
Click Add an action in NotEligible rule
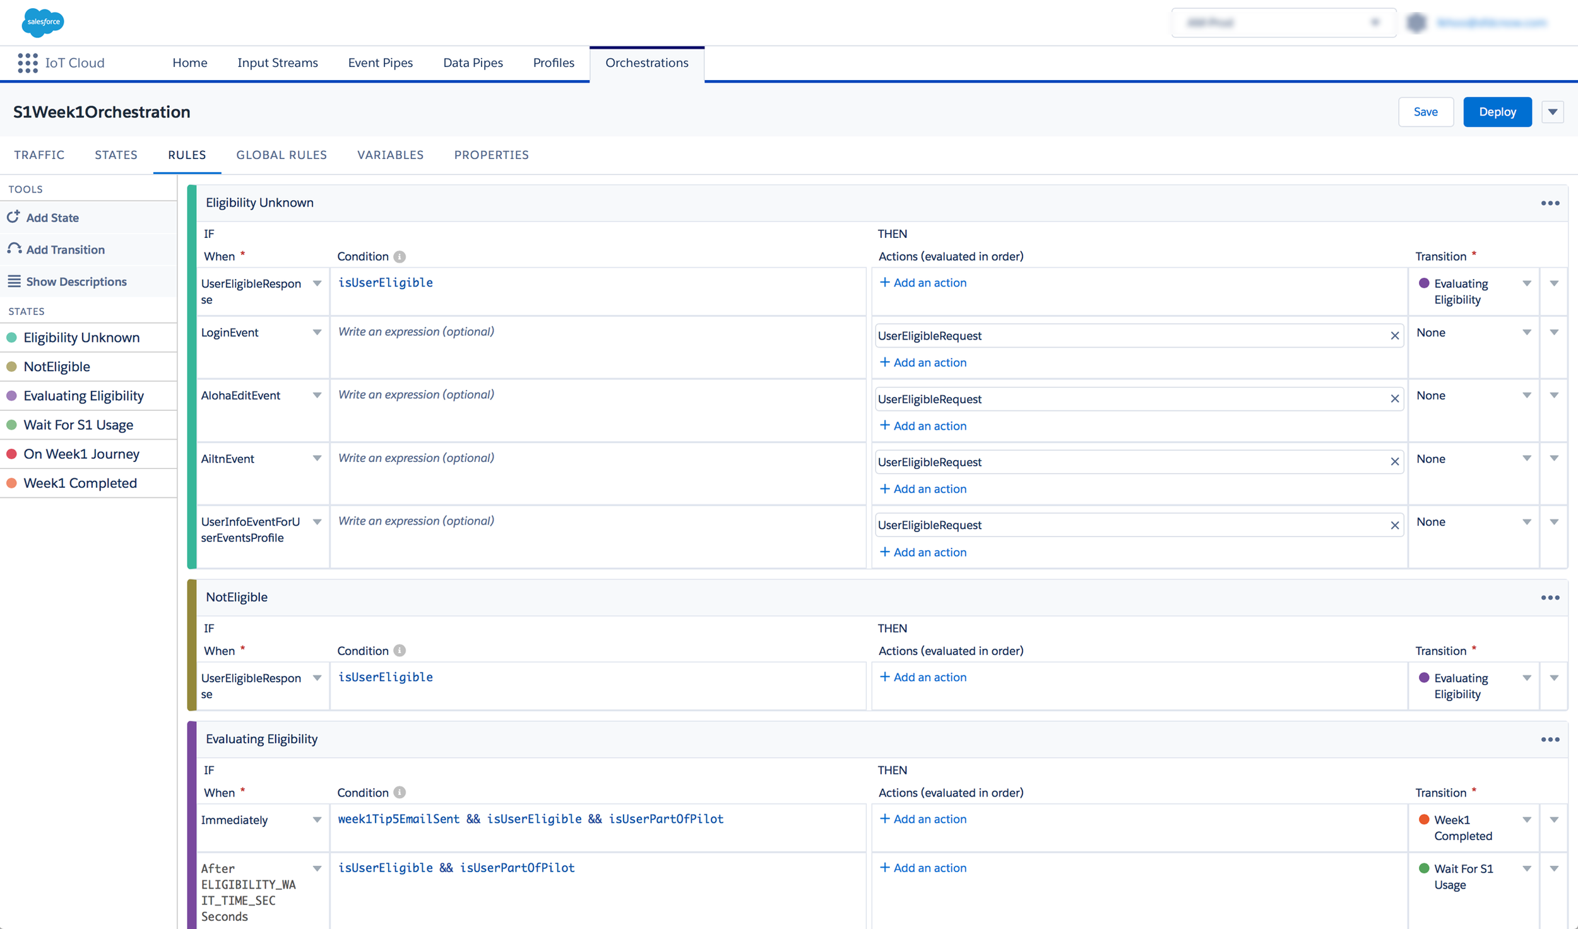coord(923,677)
